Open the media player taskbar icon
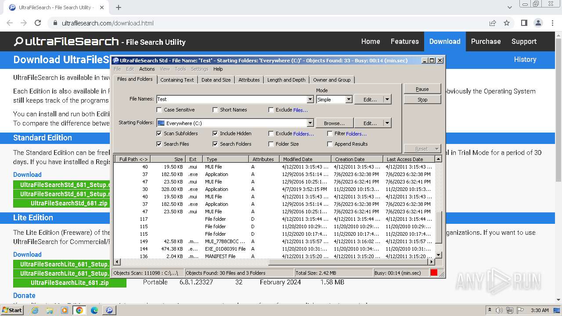This screenshot has width=562, height=316. pos(65,310)
